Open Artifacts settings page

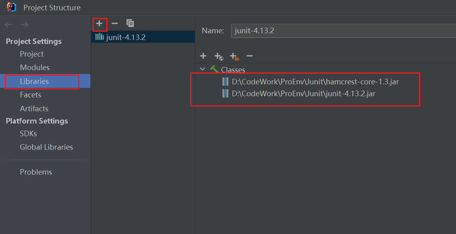tap(34, 108)
